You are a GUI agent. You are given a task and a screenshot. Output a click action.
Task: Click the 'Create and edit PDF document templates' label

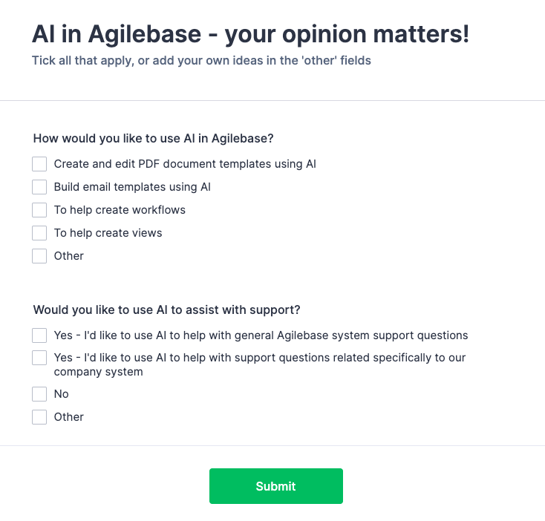[185, 164]
